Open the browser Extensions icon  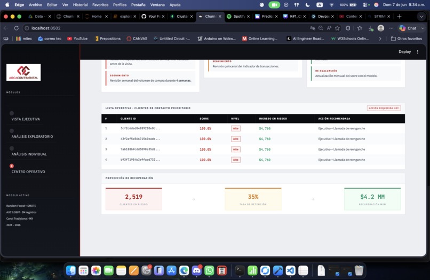coord(348,28)
